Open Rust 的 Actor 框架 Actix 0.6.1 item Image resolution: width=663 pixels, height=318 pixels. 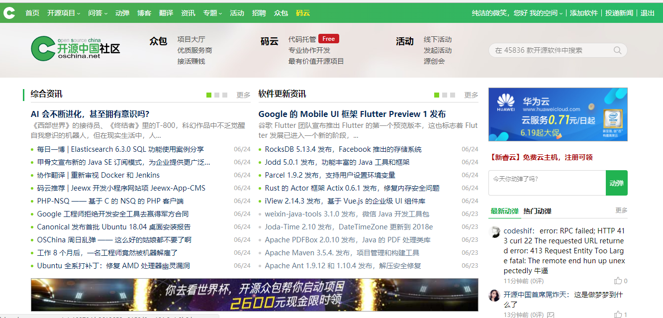[352, 188]
